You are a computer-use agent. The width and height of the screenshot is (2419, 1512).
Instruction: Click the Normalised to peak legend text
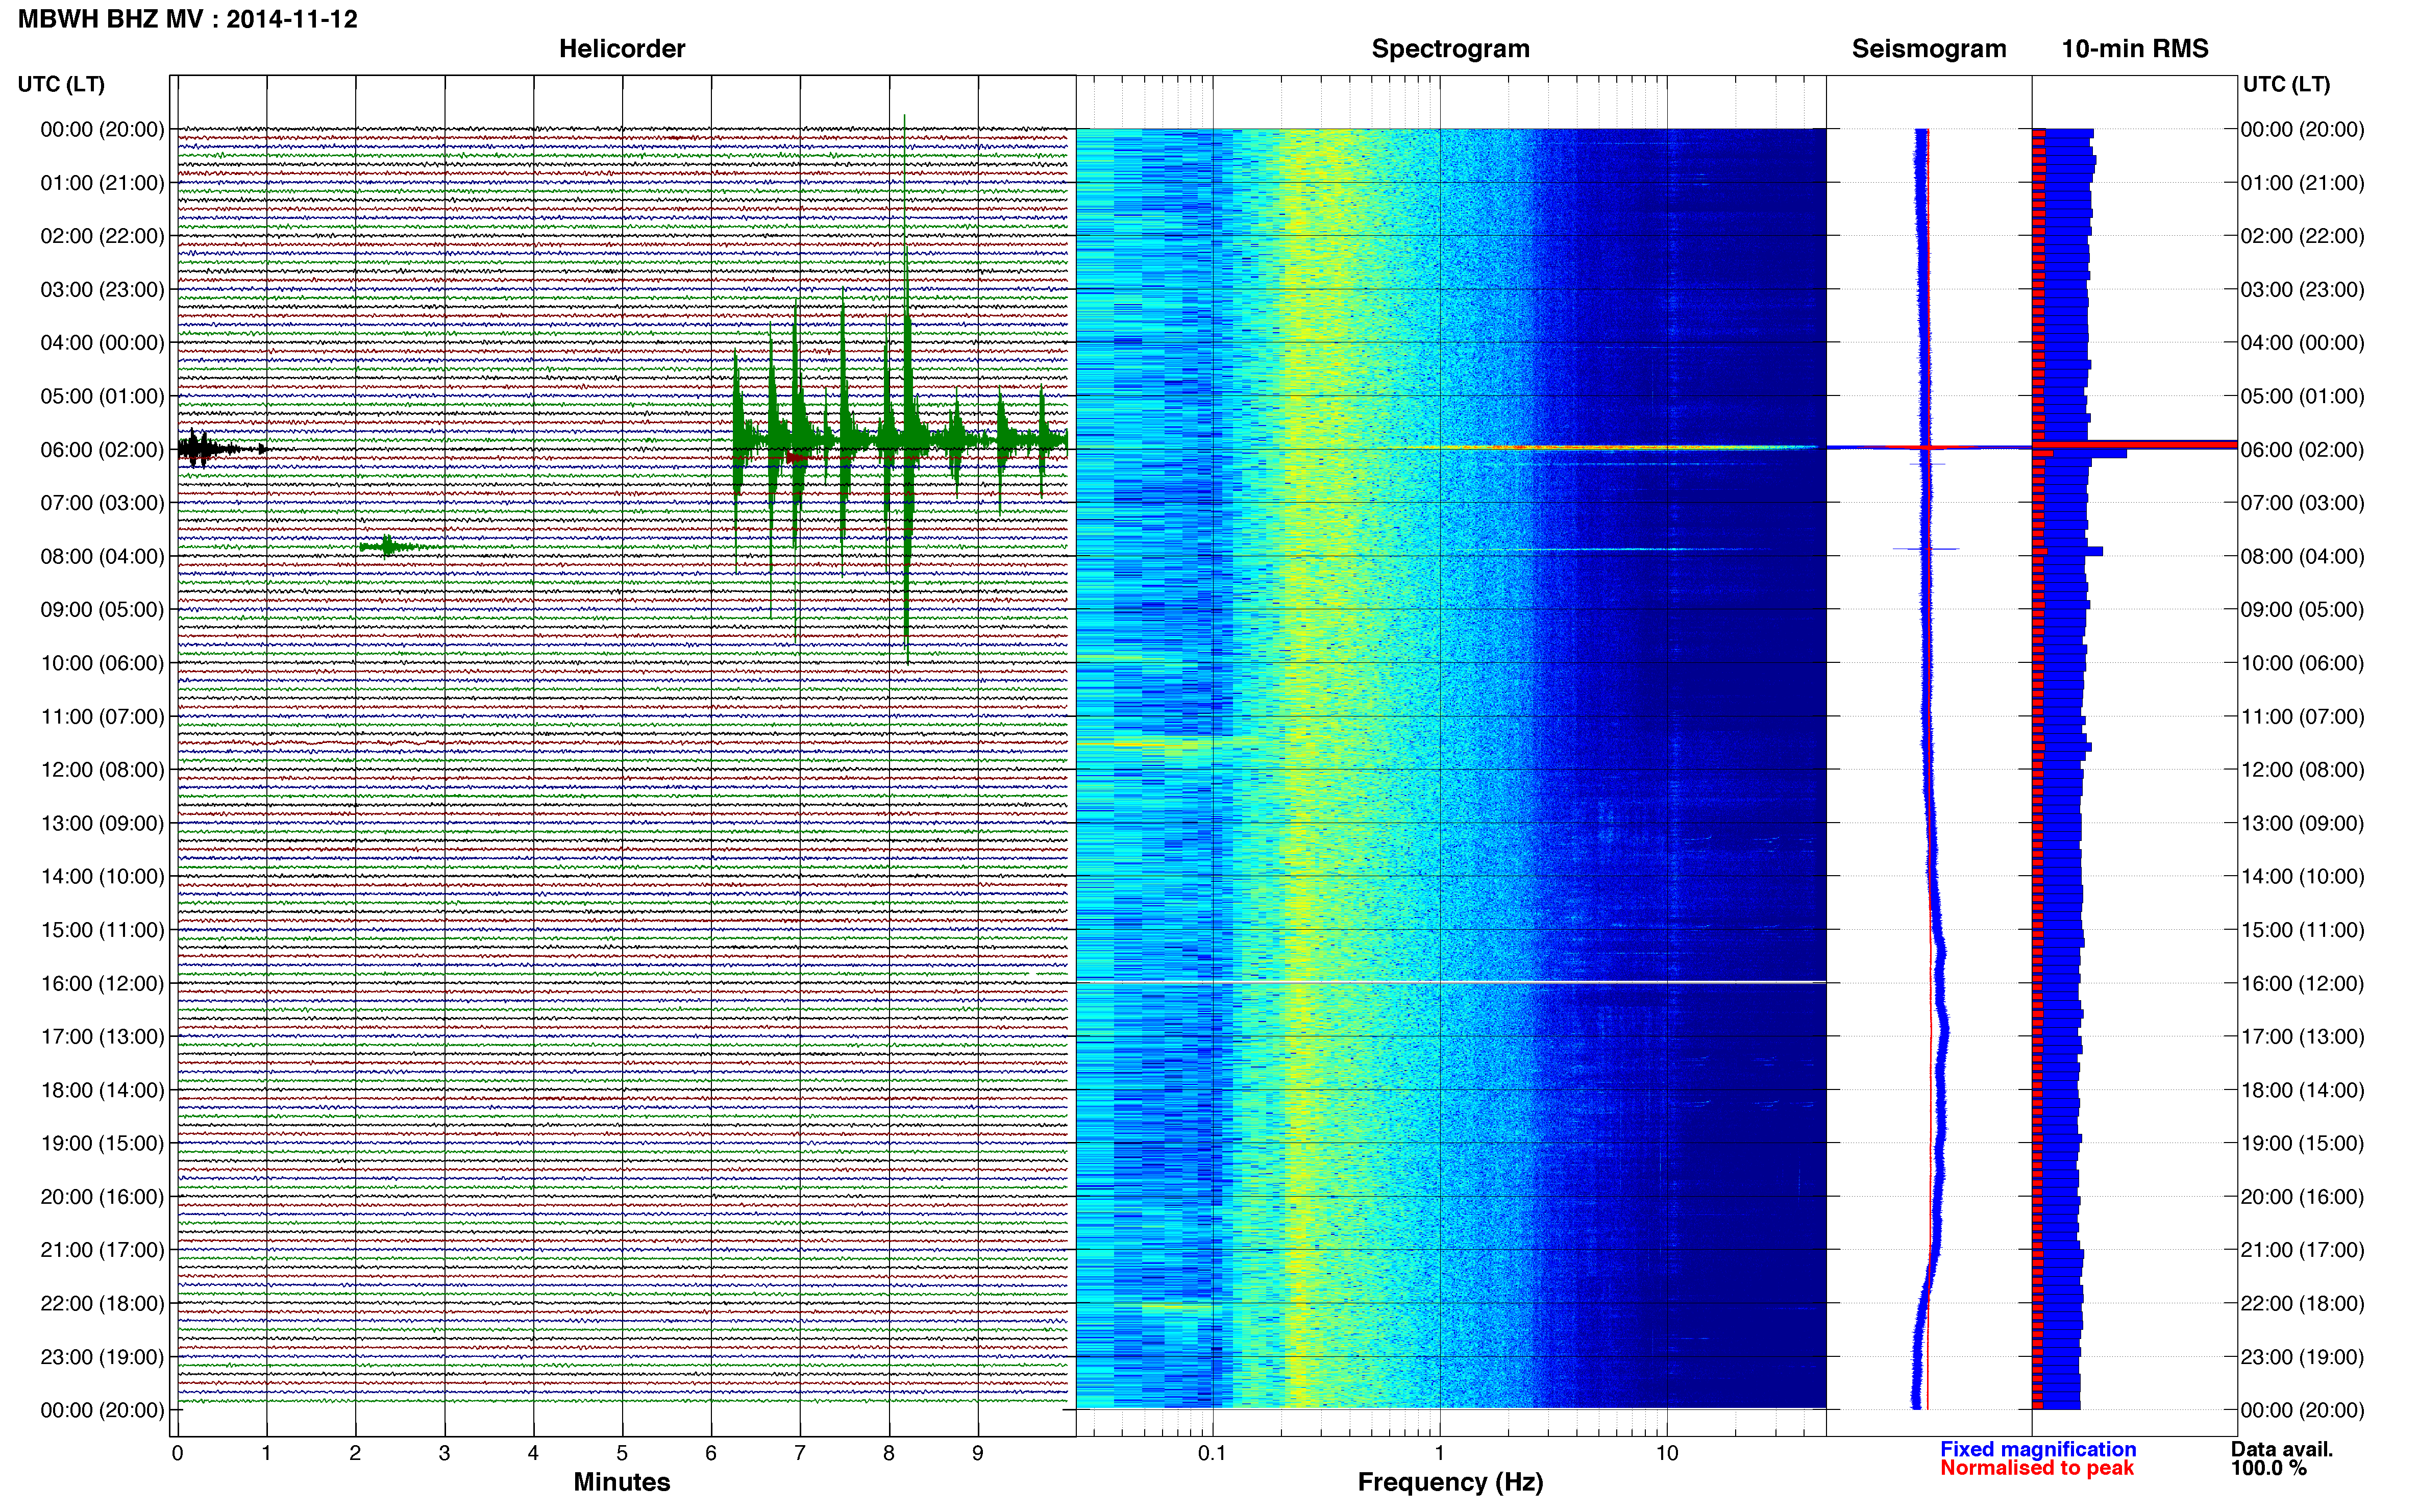2037,1468
